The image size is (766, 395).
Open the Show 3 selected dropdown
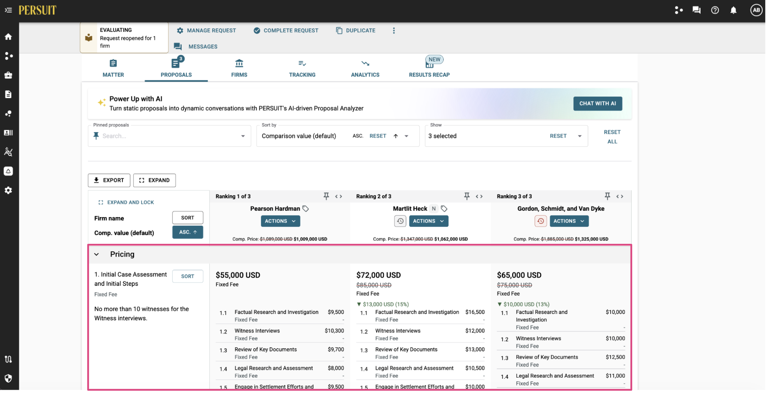click(579, 136)
